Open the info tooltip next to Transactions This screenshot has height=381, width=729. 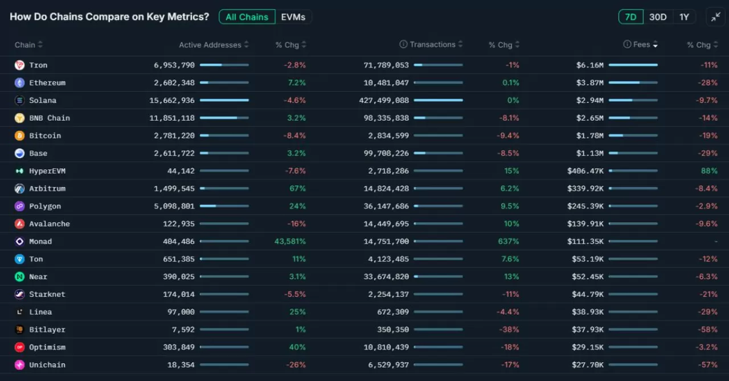coord(405,44)
